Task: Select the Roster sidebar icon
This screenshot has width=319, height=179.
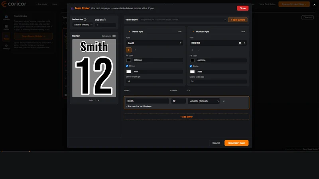Action: (6, 37)
